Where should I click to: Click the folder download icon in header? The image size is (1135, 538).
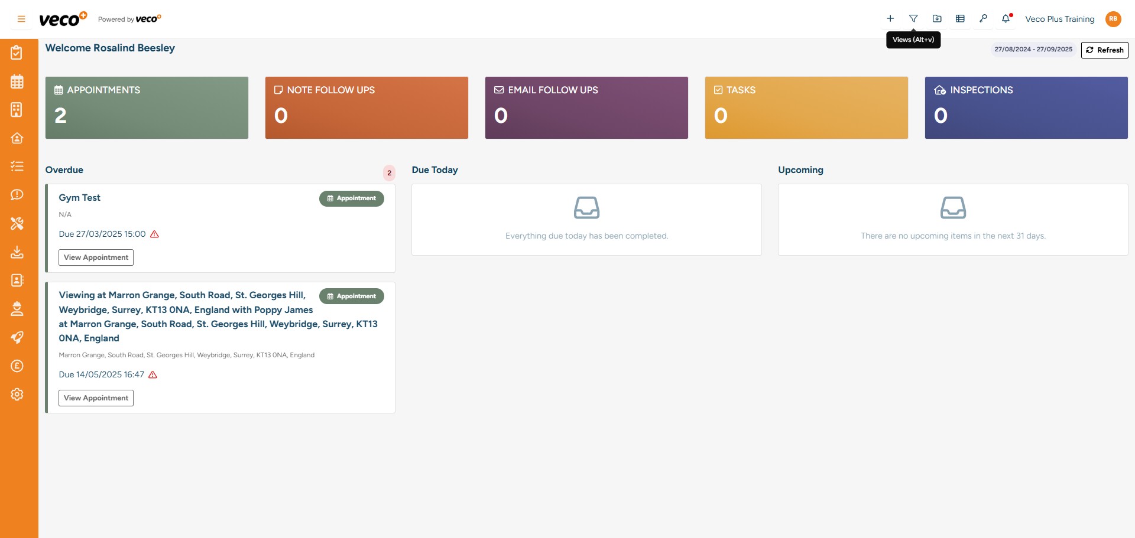[937, 19]
